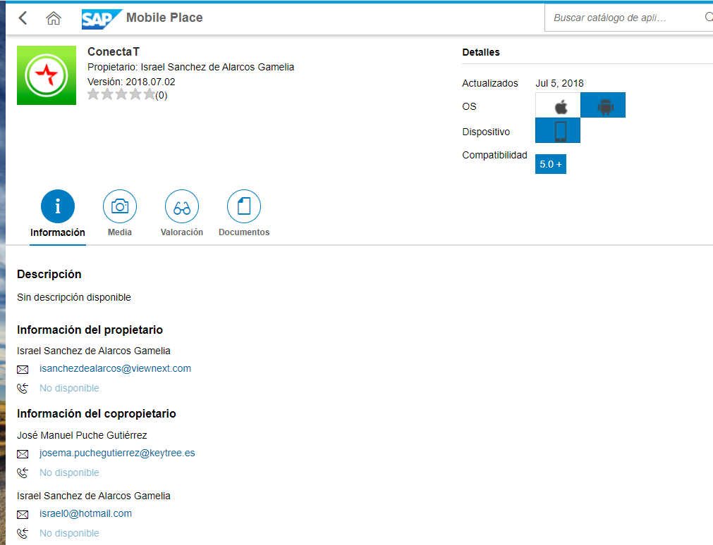This screenshot has width=713, height=545.
Task: Click the back arrow icon
Action: tap(23, 18)
